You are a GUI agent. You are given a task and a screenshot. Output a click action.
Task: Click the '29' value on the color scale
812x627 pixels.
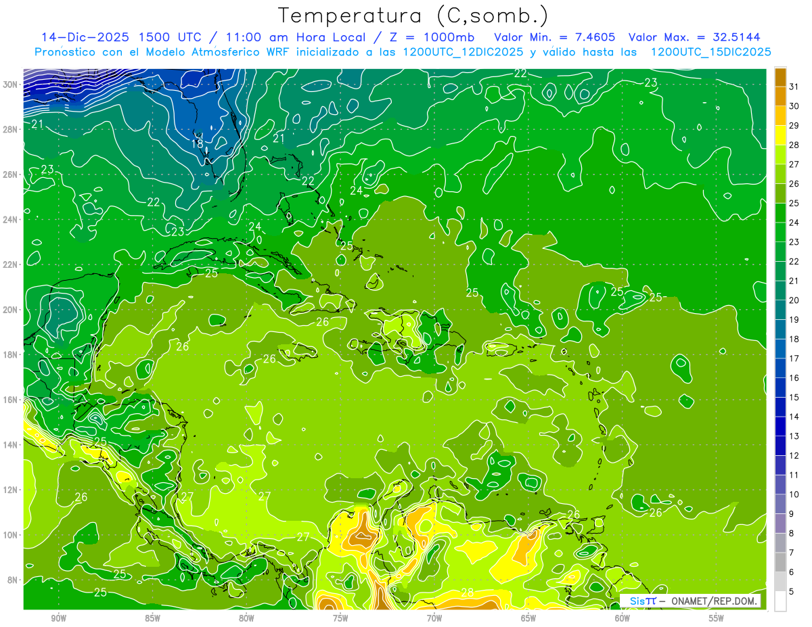click(x=794, y=125)
